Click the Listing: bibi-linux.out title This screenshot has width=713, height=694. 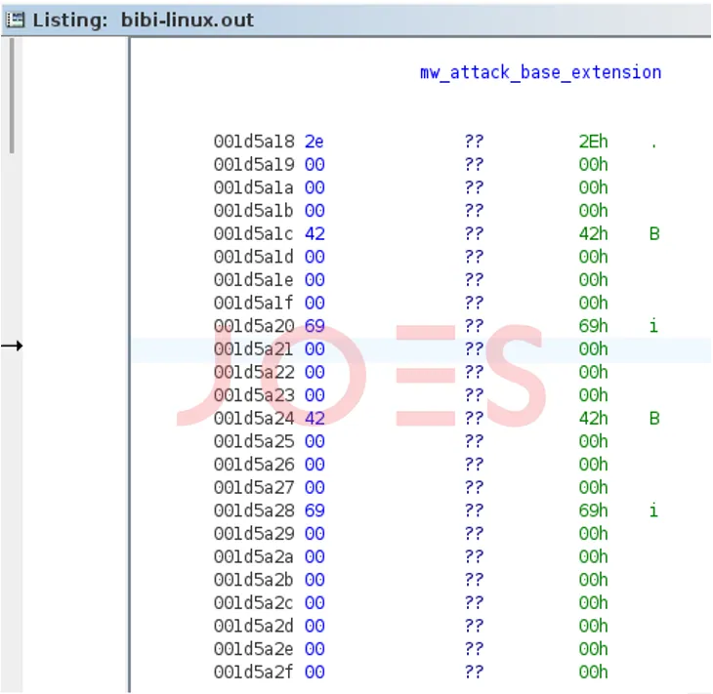(x=144, y=20)
